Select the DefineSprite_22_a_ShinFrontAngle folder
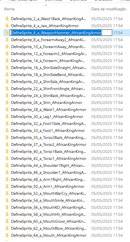This screenshot has height=242, width=130. [48, 89]
